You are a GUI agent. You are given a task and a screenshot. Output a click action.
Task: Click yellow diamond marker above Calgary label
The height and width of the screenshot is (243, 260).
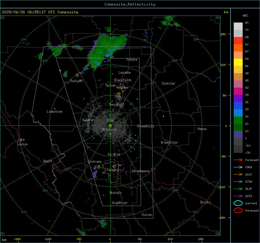click(114, 166)
